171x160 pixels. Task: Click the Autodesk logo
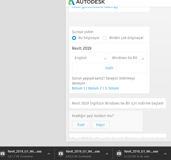point(87,2)
